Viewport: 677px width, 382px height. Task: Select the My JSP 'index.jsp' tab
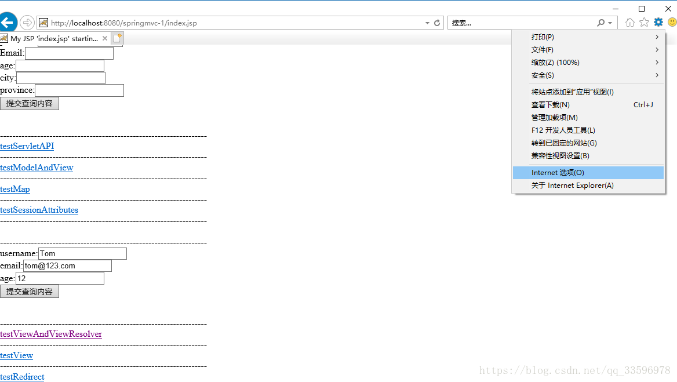click(x=54, y=38)
